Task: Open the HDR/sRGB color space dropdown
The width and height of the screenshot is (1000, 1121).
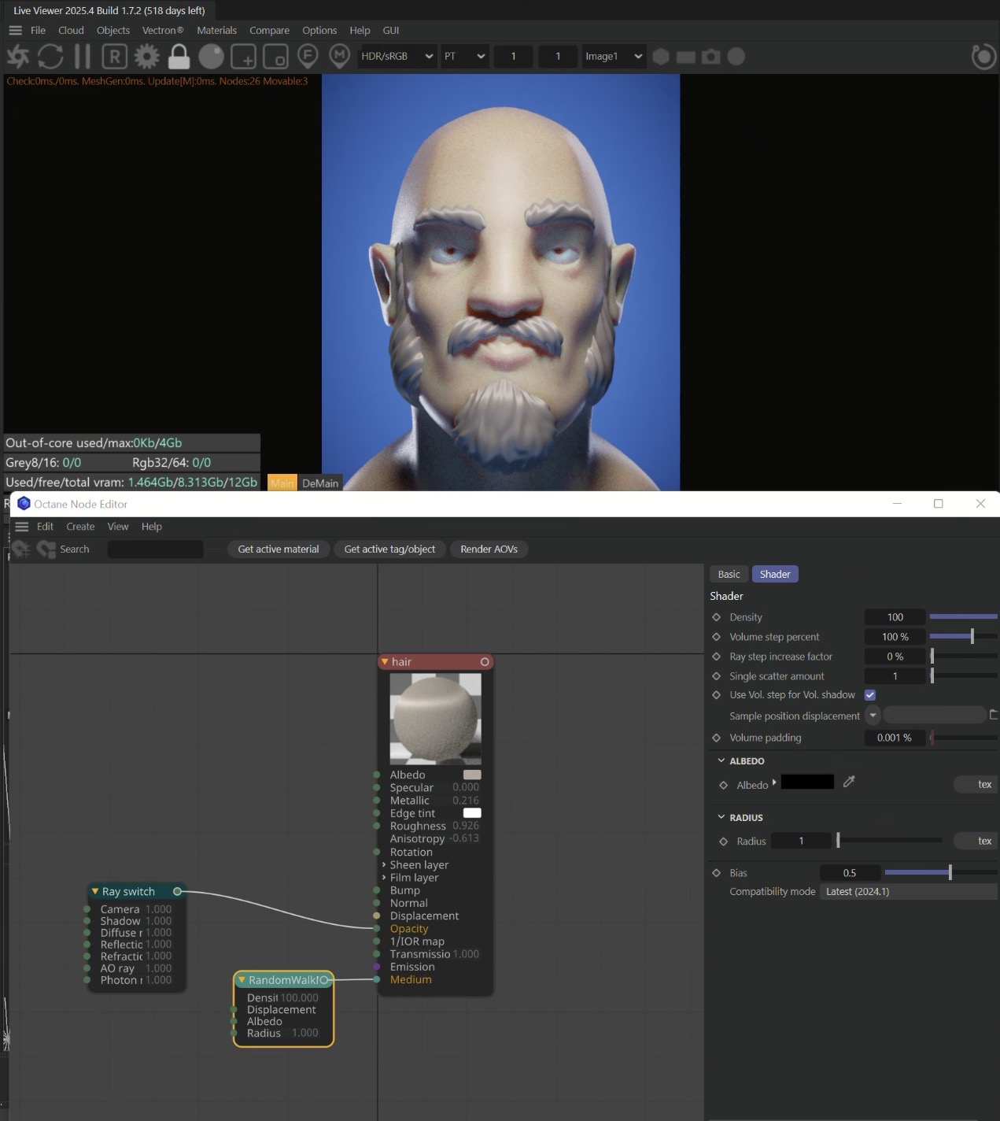Action: [x=397, y=57]
